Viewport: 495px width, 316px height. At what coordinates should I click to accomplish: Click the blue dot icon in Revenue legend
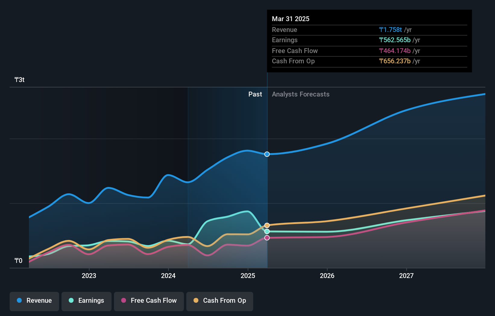[x=19, y=301]
